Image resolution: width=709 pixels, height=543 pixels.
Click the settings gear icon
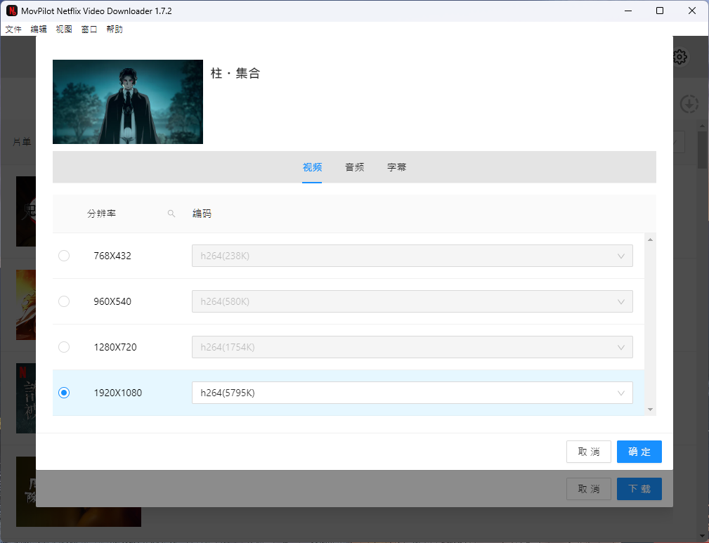679,58
